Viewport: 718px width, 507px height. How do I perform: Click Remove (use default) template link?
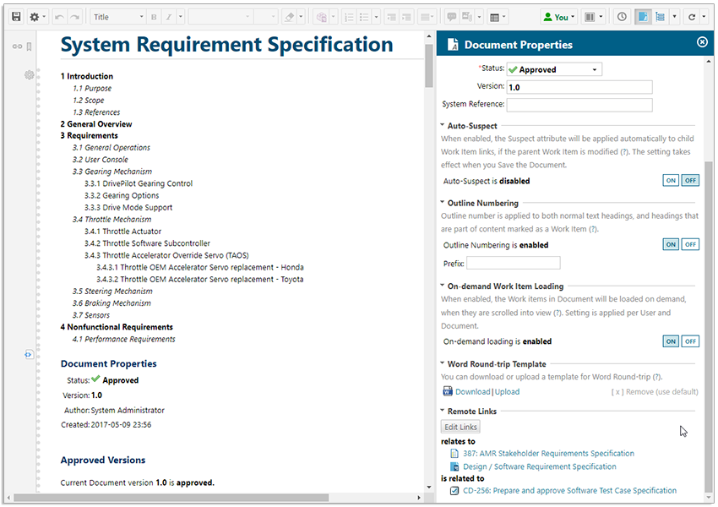[x=655, y=391]
